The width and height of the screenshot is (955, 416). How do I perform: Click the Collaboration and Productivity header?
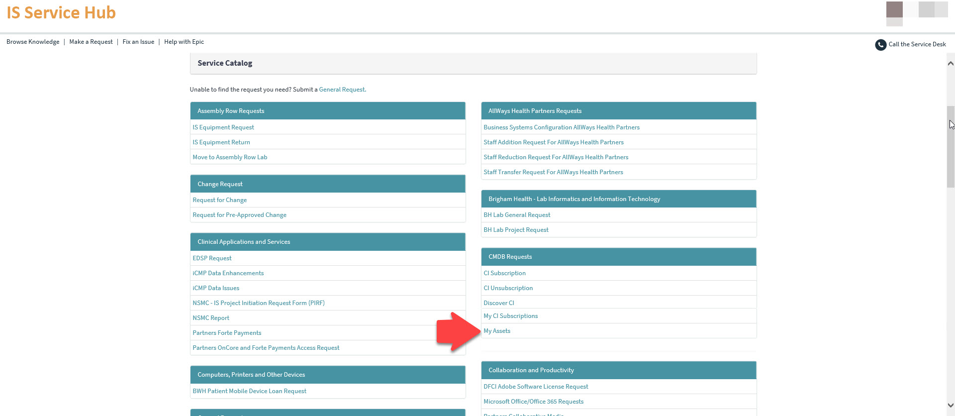tap(619, 370)
